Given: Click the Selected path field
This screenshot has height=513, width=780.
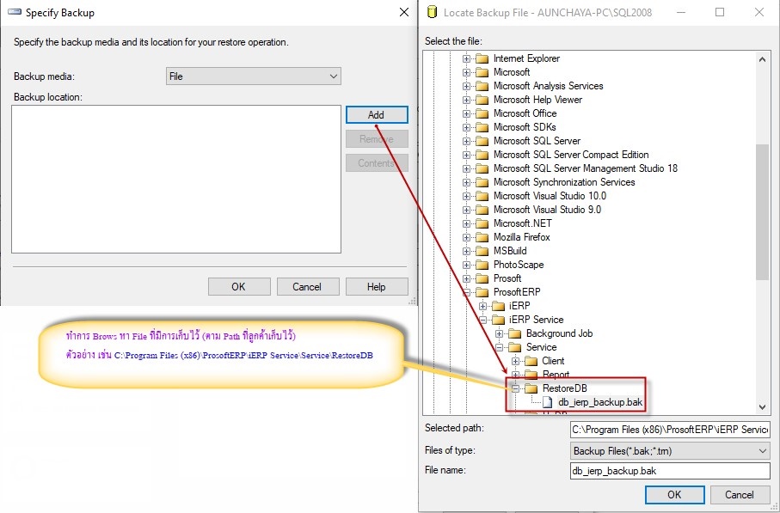Looking at the screenshot, I should (x=670, y=430).
